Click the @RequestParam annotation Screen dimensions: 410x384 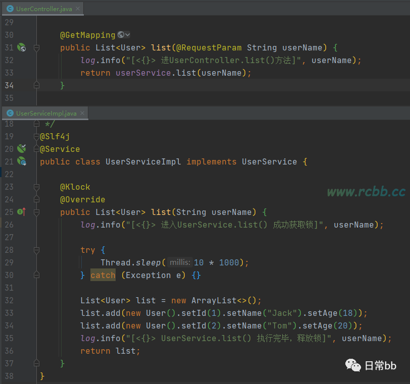pos(209,48)
